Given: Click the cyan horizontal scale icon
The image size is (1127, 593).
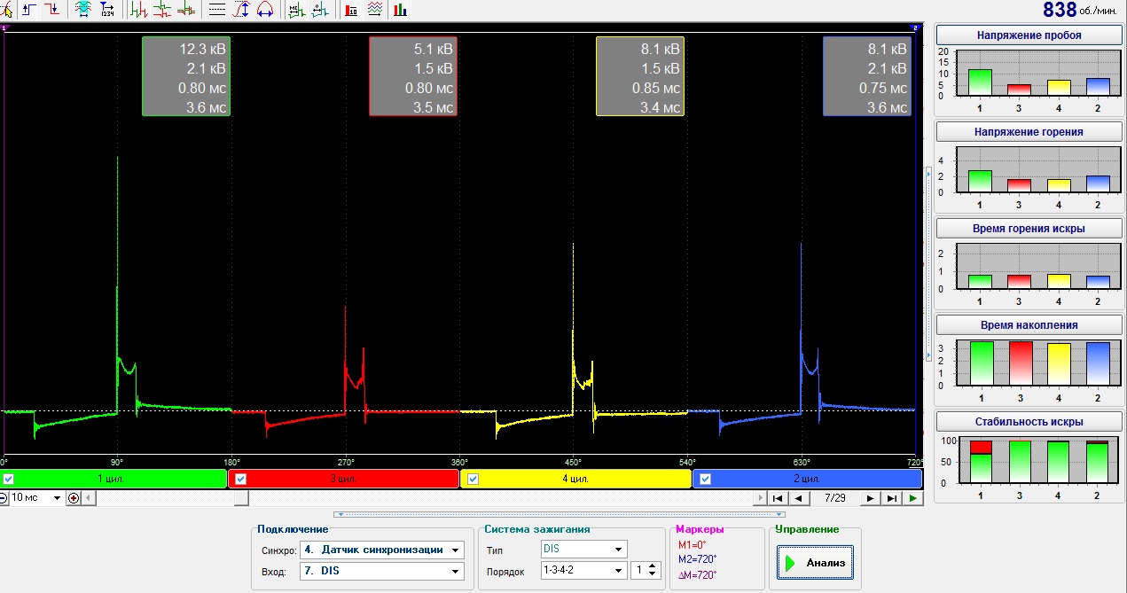Looking at the screenshot, I should [84, 10].
